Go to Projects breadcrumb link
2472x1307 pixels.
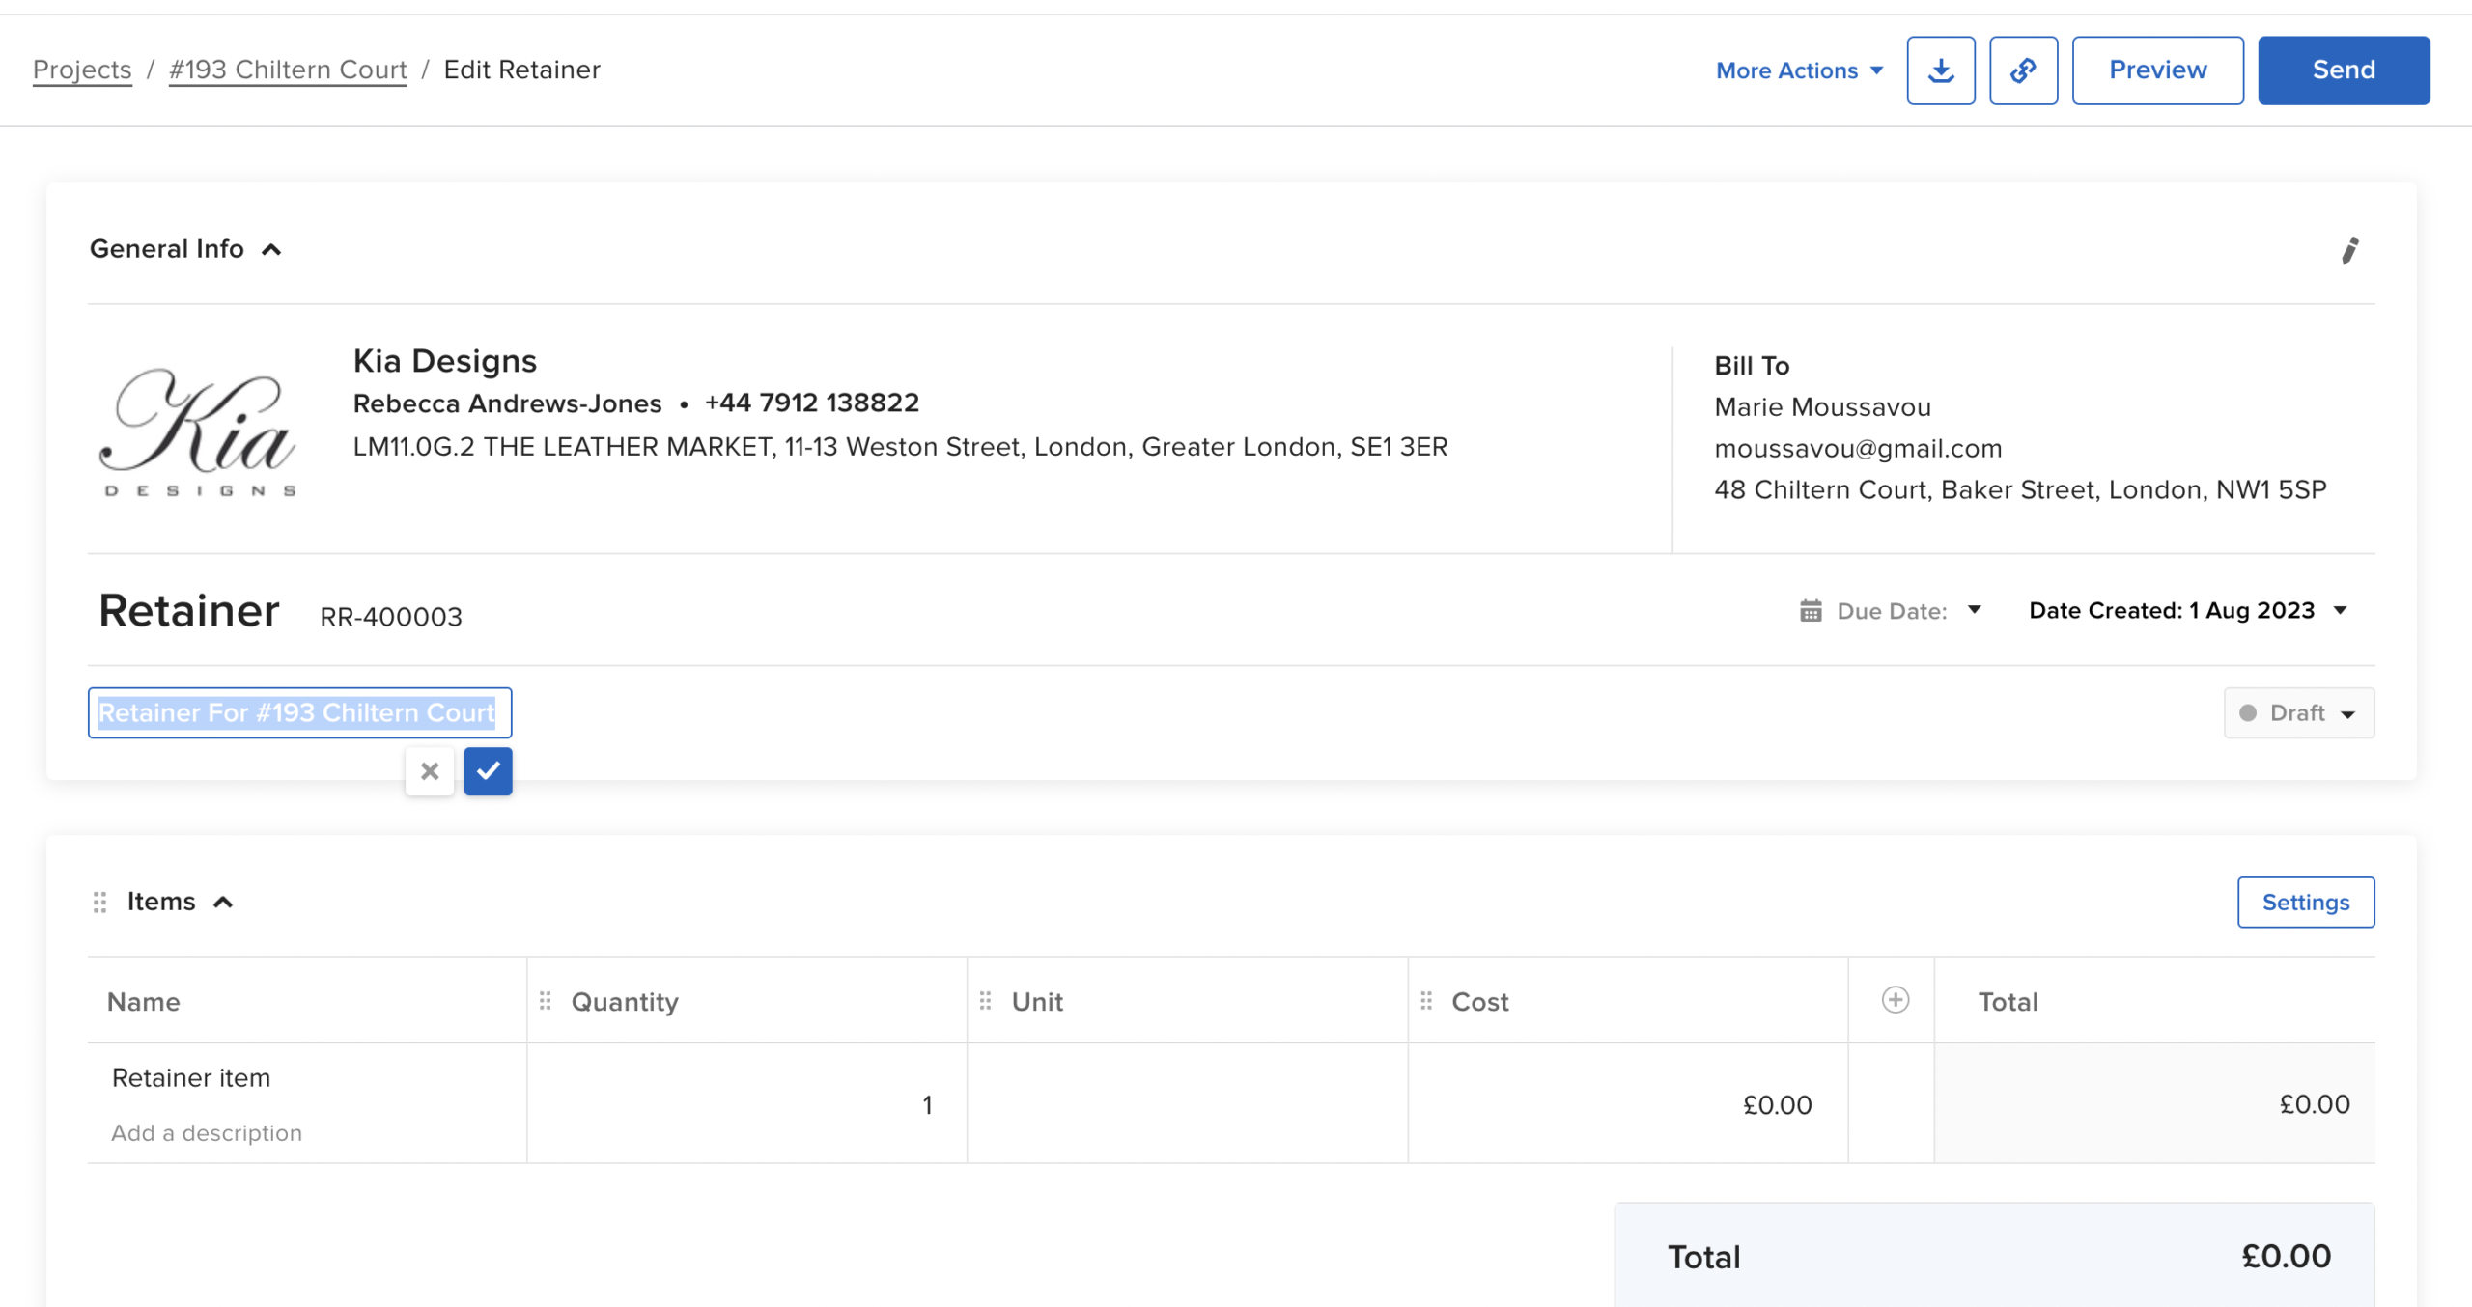click(82, 70)
